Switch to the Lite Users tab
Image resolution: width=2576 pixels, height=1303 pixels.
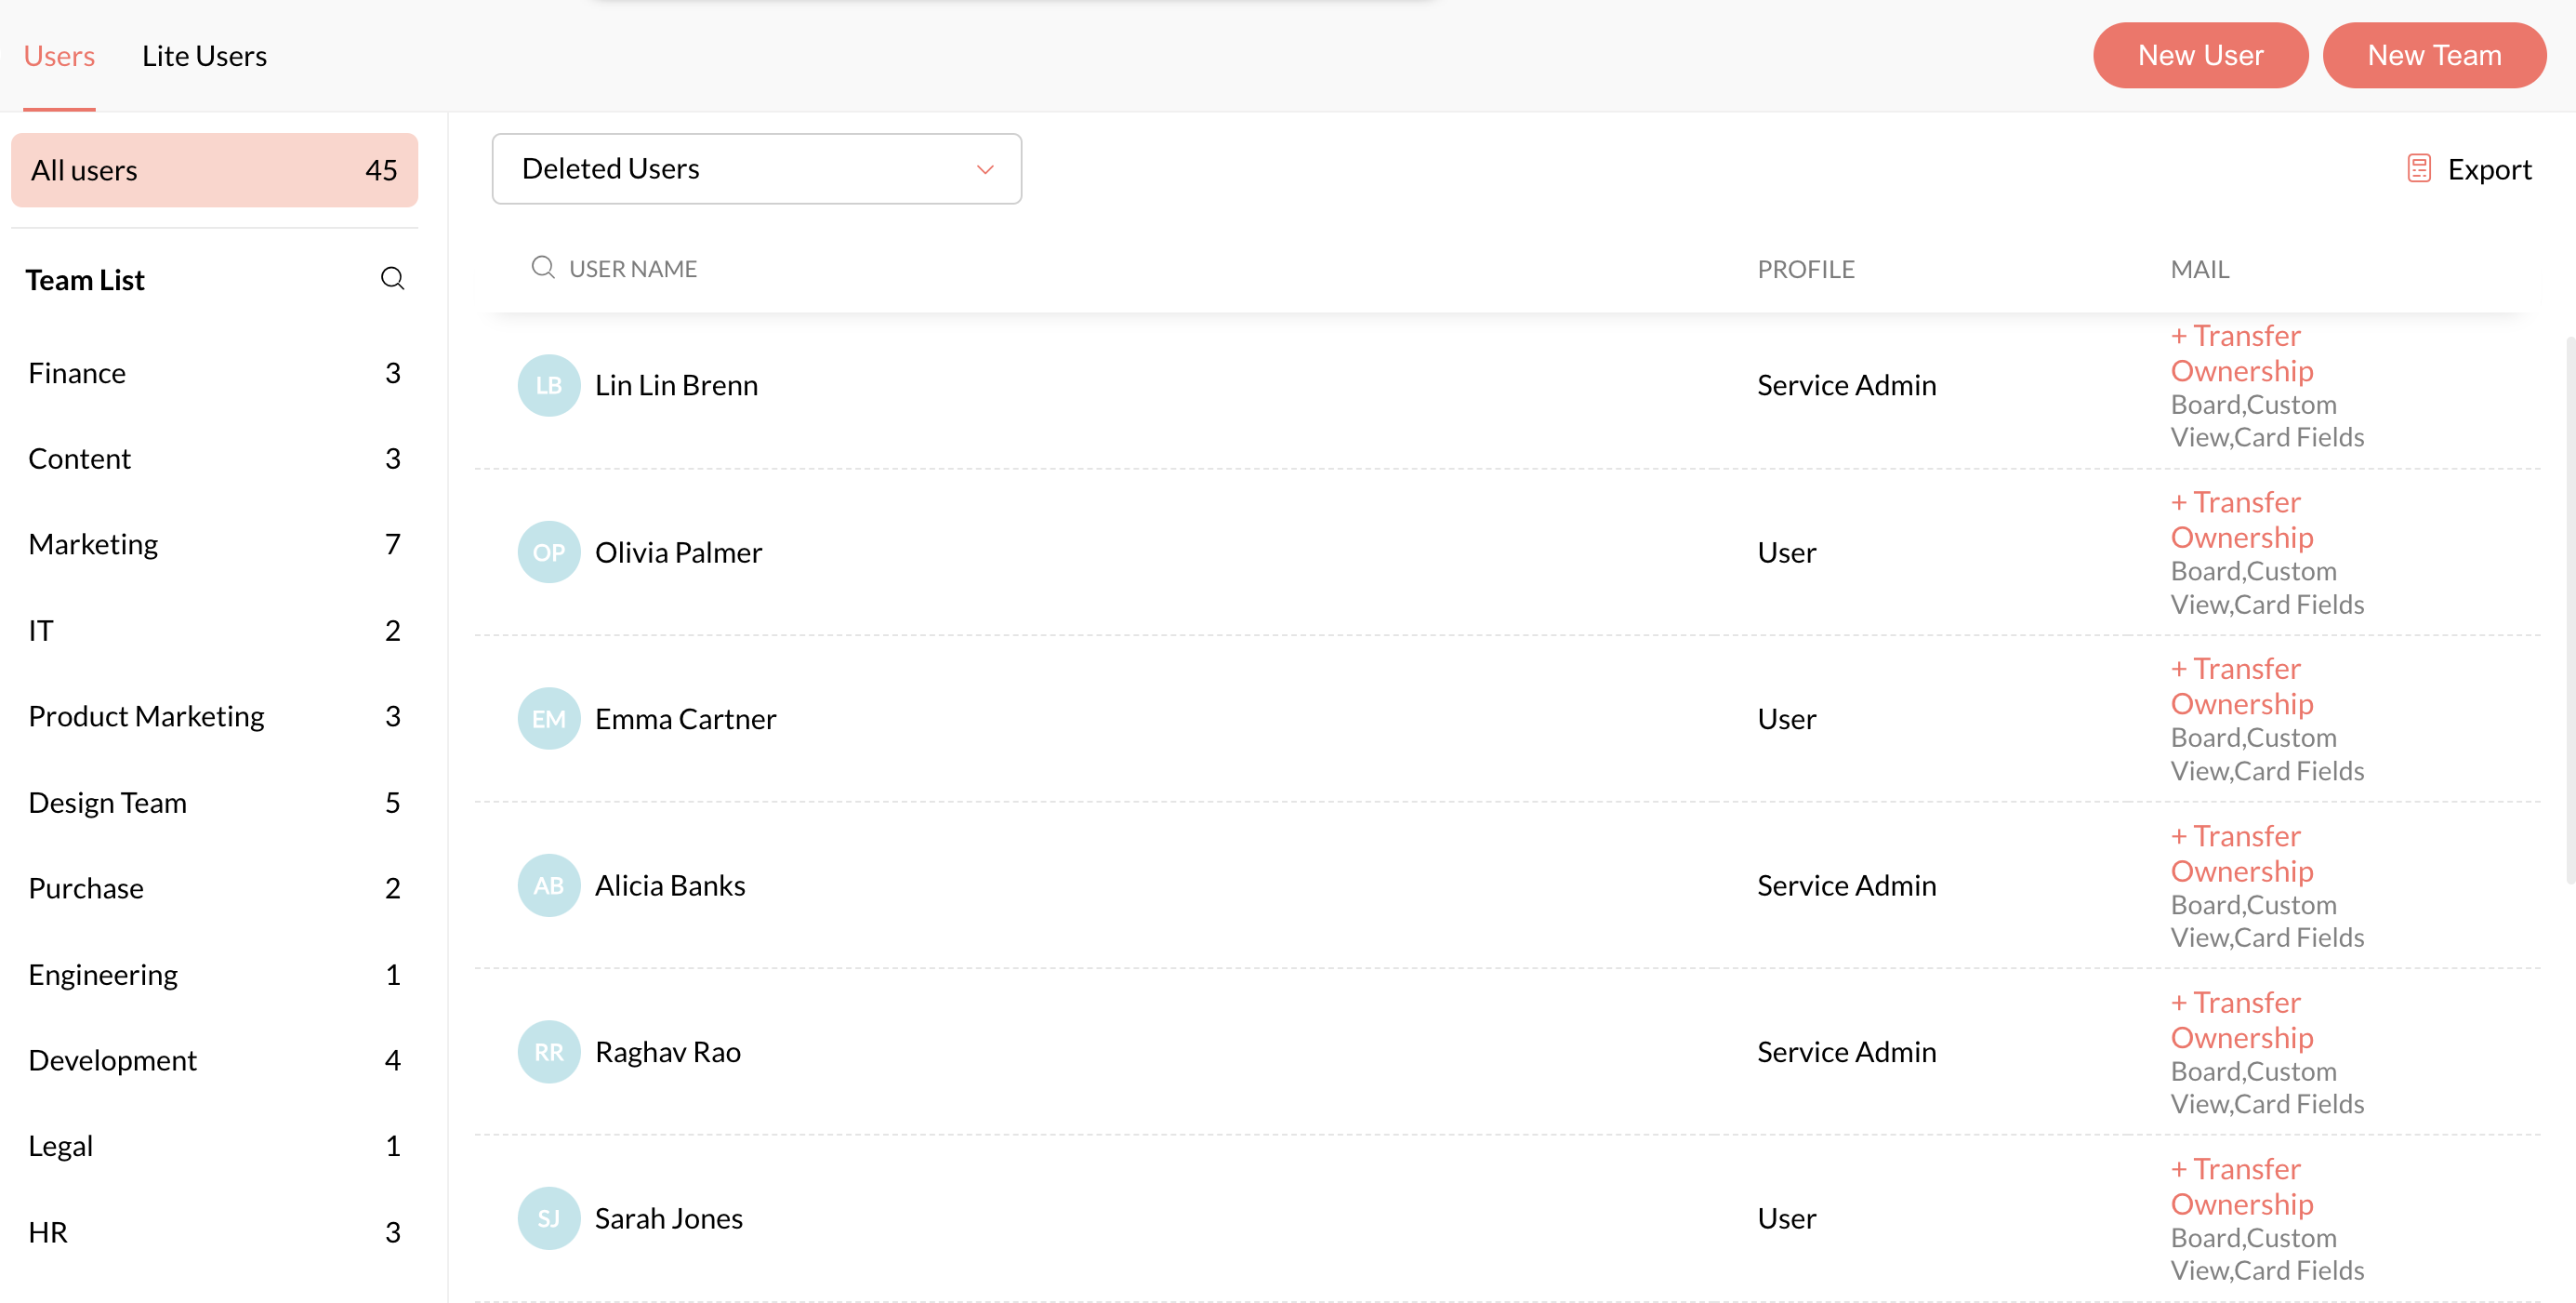204,56
